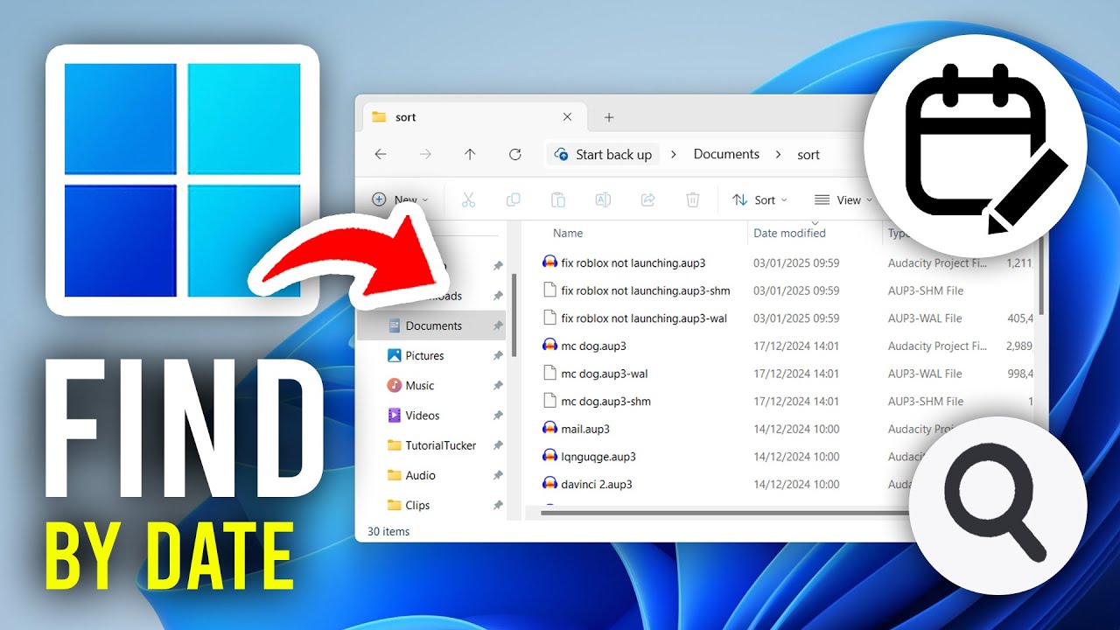Click the Forward navigation arrow
Image resolution: width=1120 pixels, height=630 pixels.
[425, 154]
